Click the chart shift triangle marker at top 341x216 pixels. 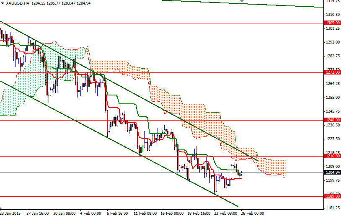click(x=241, y=2)
